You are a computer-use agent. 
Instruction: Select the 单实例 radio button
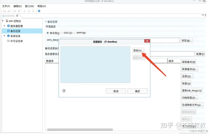pyautogui.click(x=48, y=33)
